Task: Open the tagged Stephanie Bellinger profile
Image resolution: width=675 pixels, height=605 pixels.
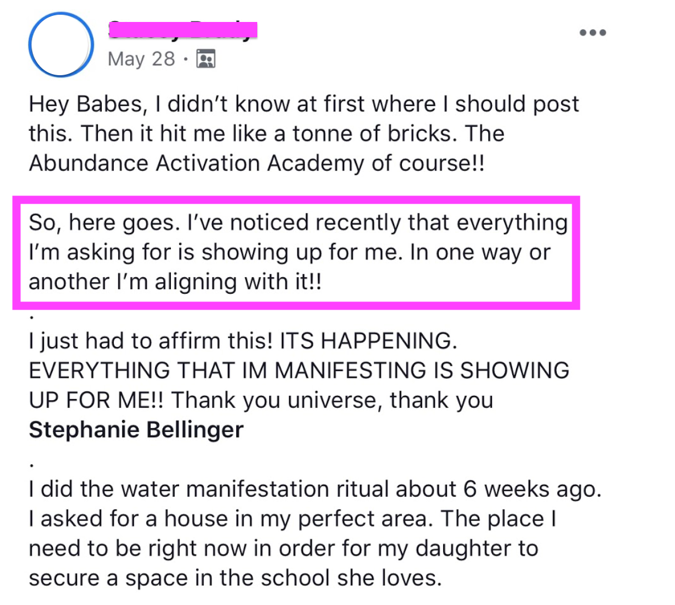Action: [x=136, y=430]
